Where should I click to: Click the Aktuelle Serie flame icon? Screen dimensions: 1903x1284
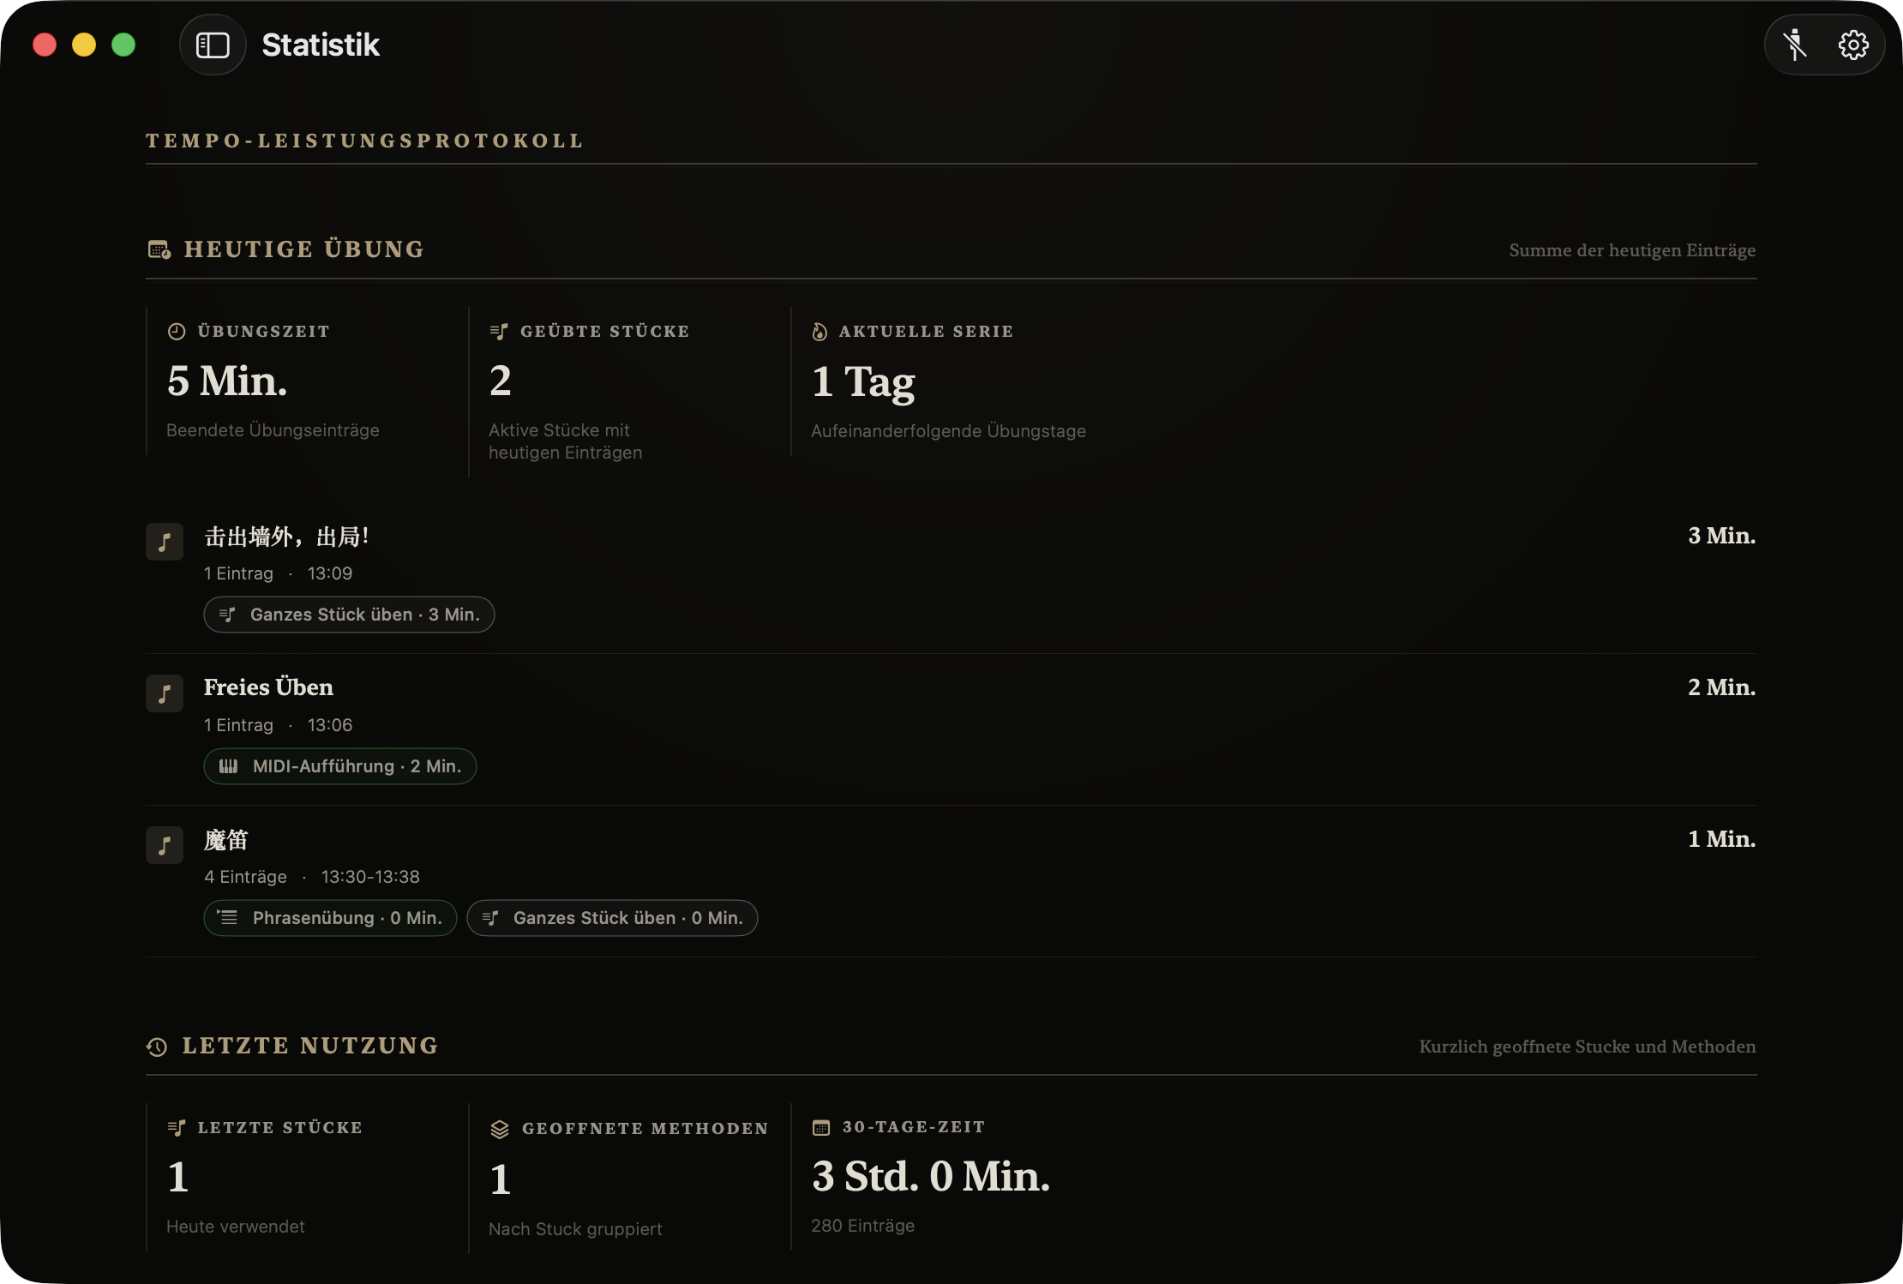(x=819, y=332)
